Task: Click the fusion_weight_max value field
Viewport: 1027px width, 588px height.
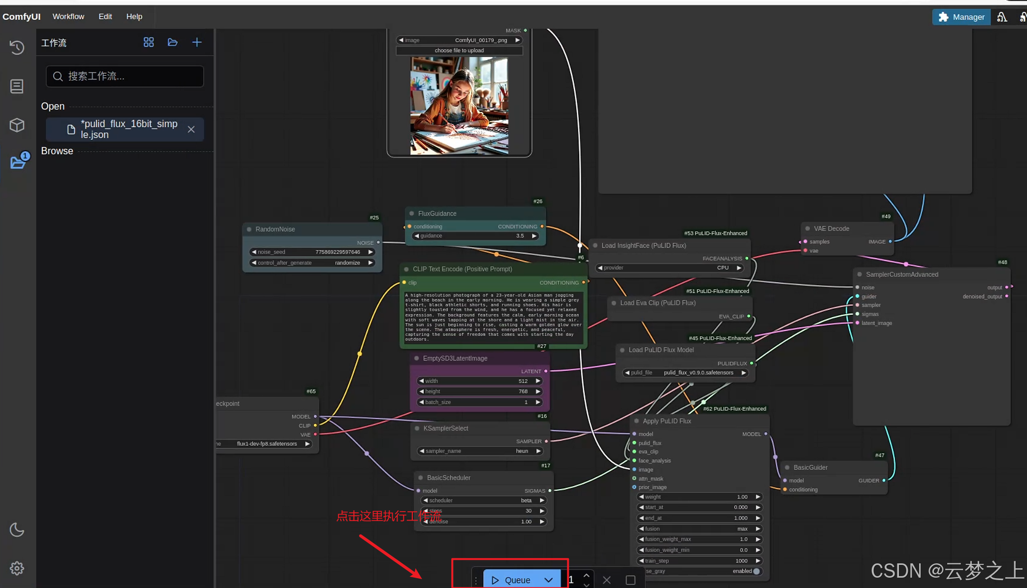Action: (x=699, y=539)
